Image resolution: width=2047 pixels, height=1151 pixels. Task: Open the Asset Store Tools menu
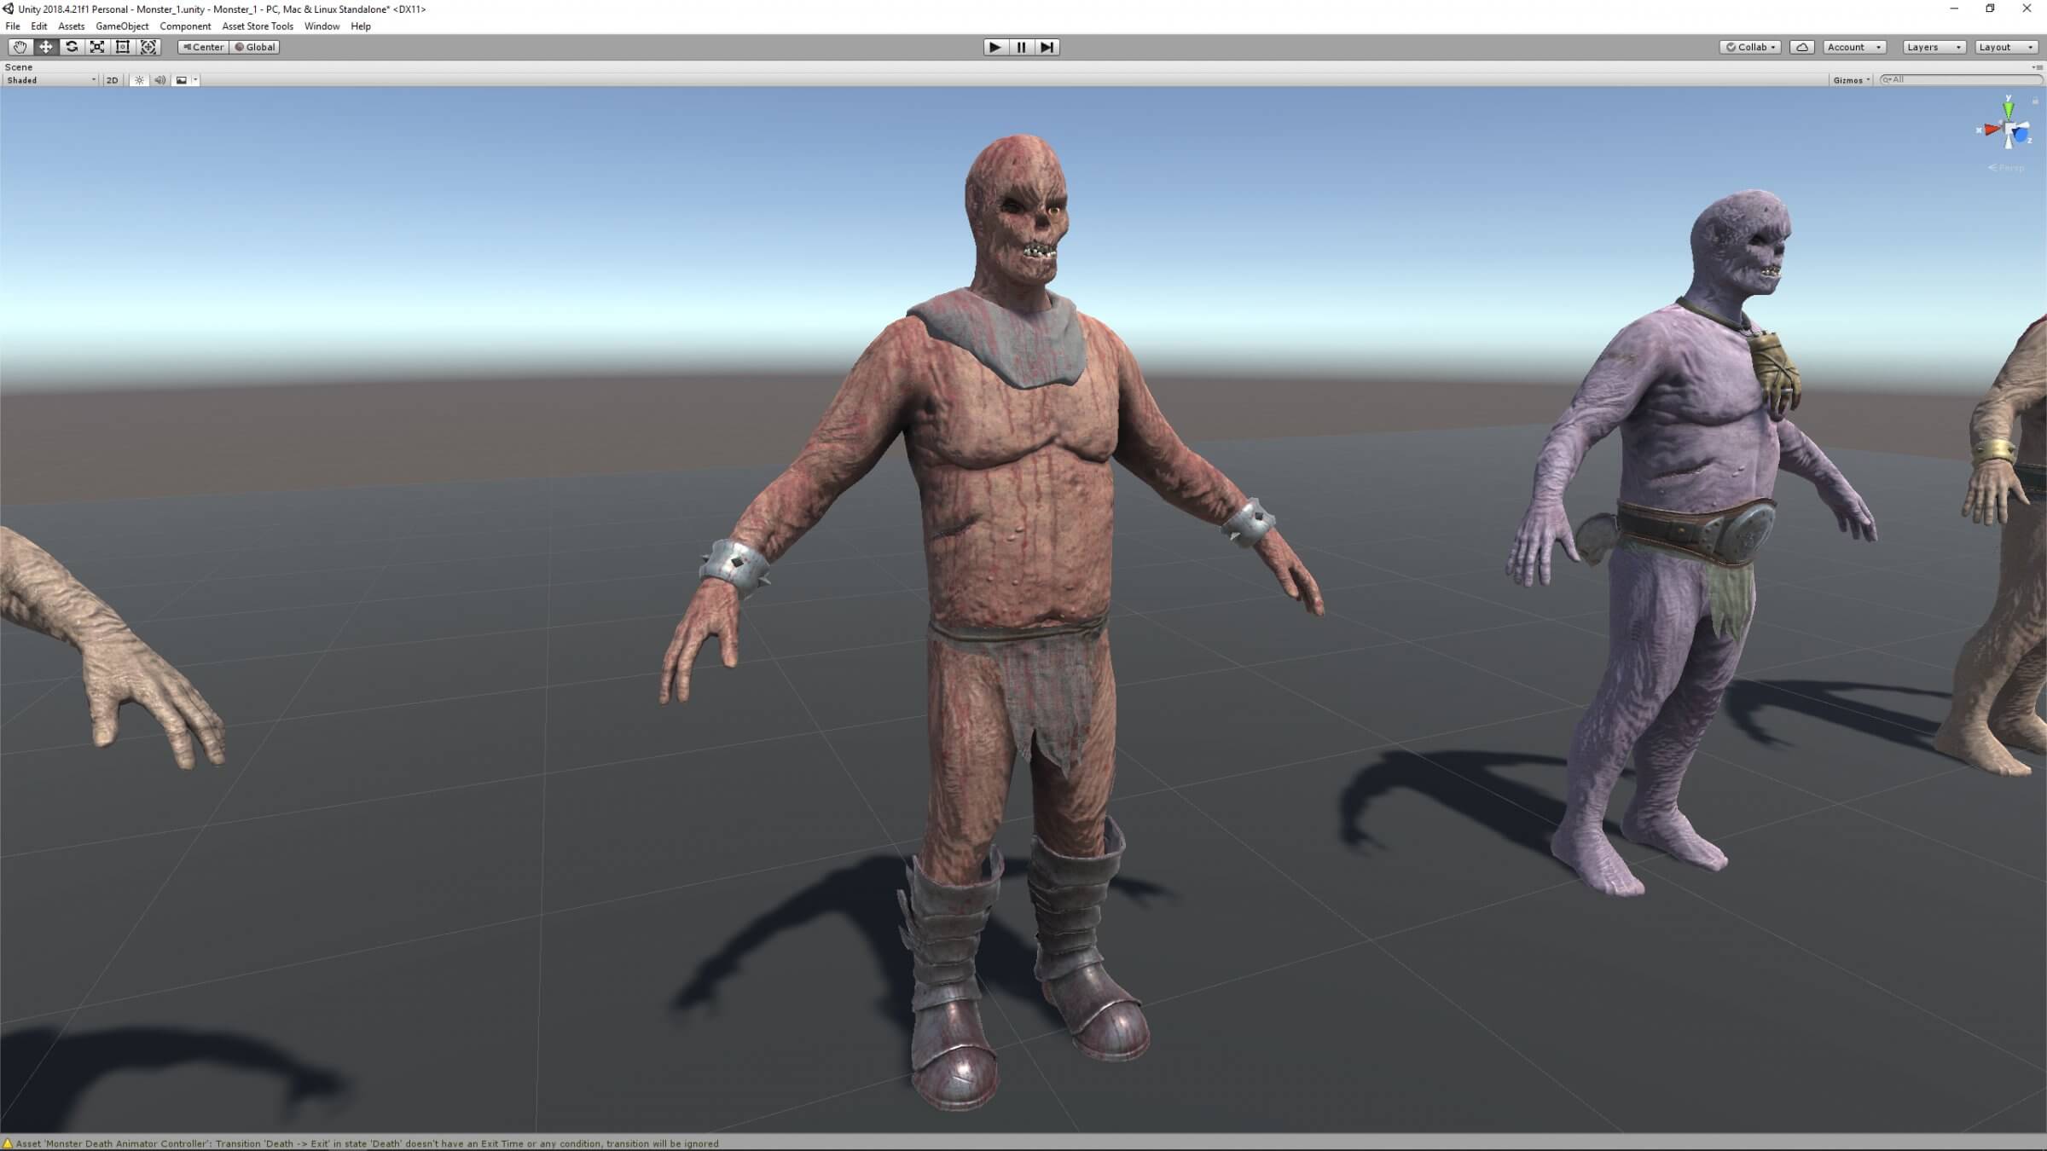[x=257, y=26]
